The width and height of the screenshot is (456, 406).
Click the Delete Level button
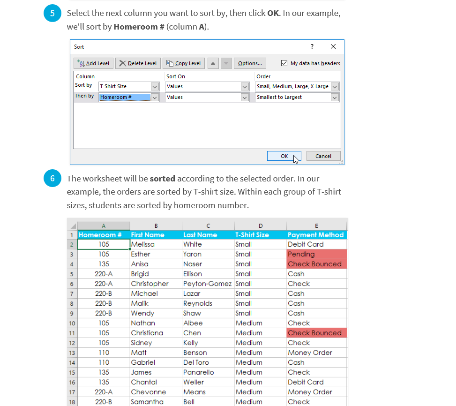[x=138, y=63]
